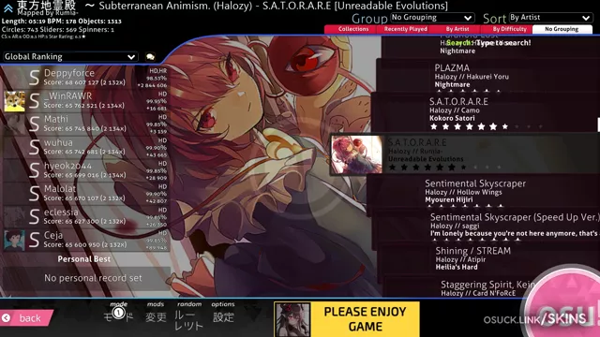Click the No personal record set panel
This screenshot has width=600, height=337.
pos(86,278)
